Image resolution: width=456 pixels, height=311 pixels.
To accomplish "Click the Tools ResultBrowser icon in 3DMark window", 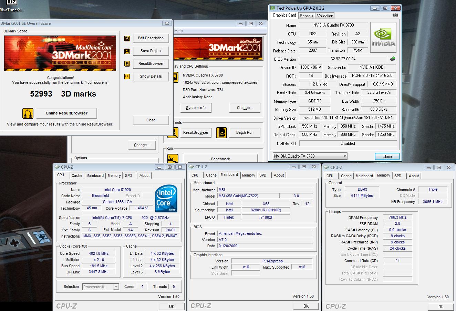I will point(175,132).
